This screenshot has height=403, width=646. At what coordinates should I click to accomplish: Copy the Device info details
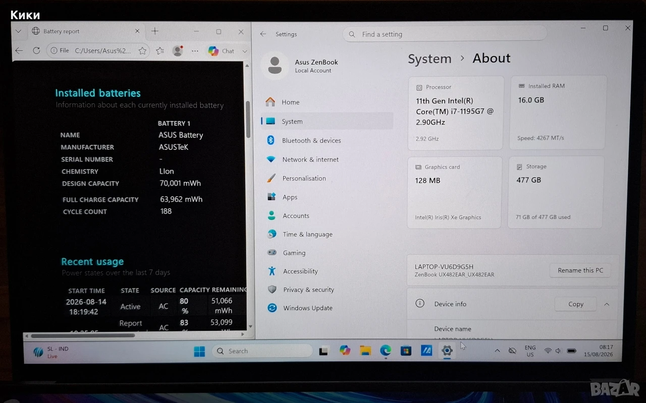click(x=576, y=304)
